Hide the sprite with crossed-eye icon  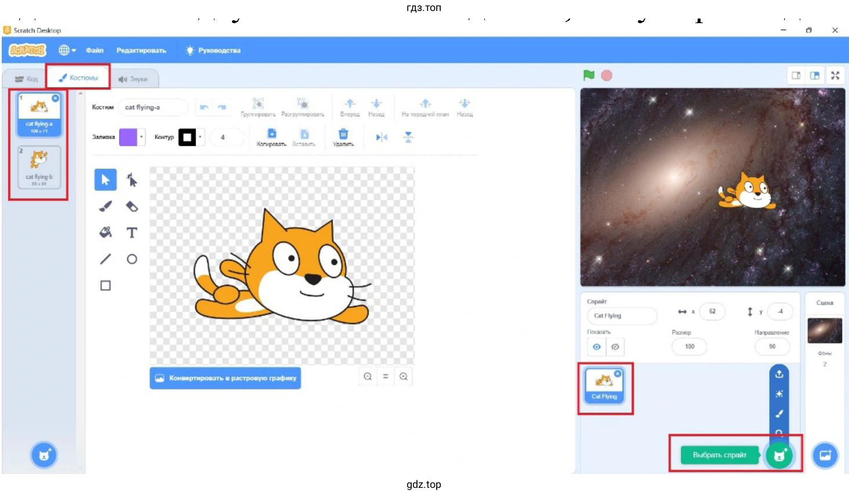[x=615, y=347]
